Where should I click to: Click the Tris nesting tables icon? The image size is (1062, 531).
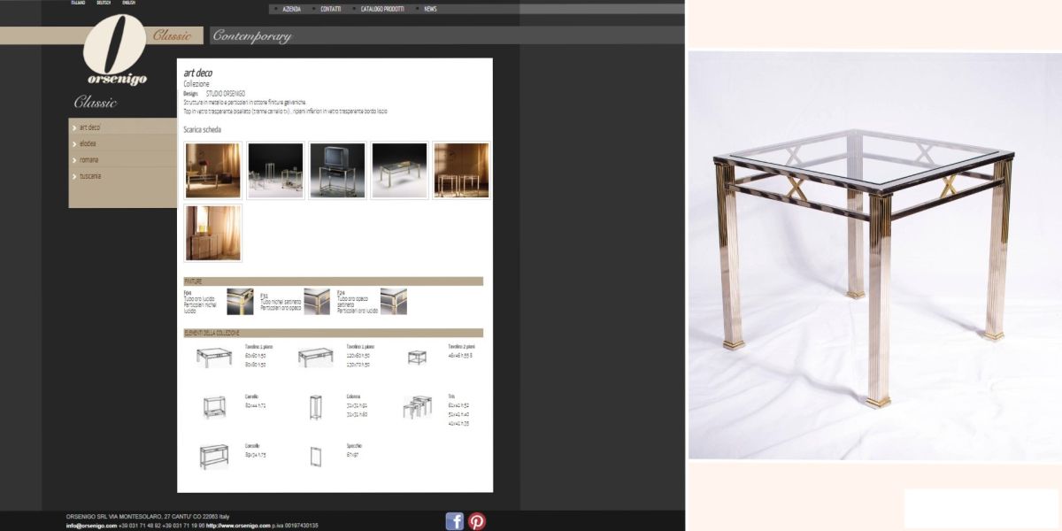click(x=417, y=406)
